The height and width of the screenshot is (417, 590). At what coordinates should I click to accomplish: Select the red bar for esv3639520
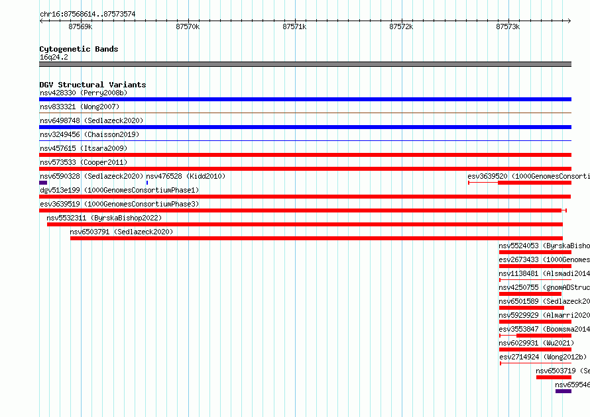click(535, 183)
